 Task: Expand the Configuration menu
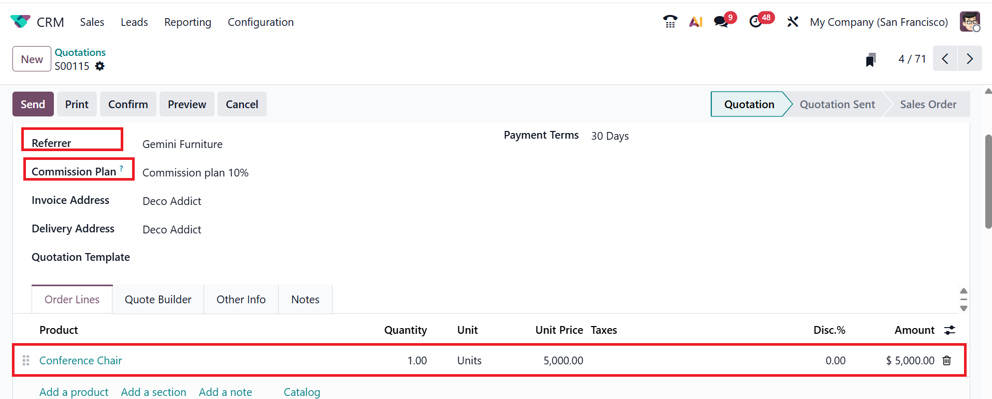coord(261,22)
